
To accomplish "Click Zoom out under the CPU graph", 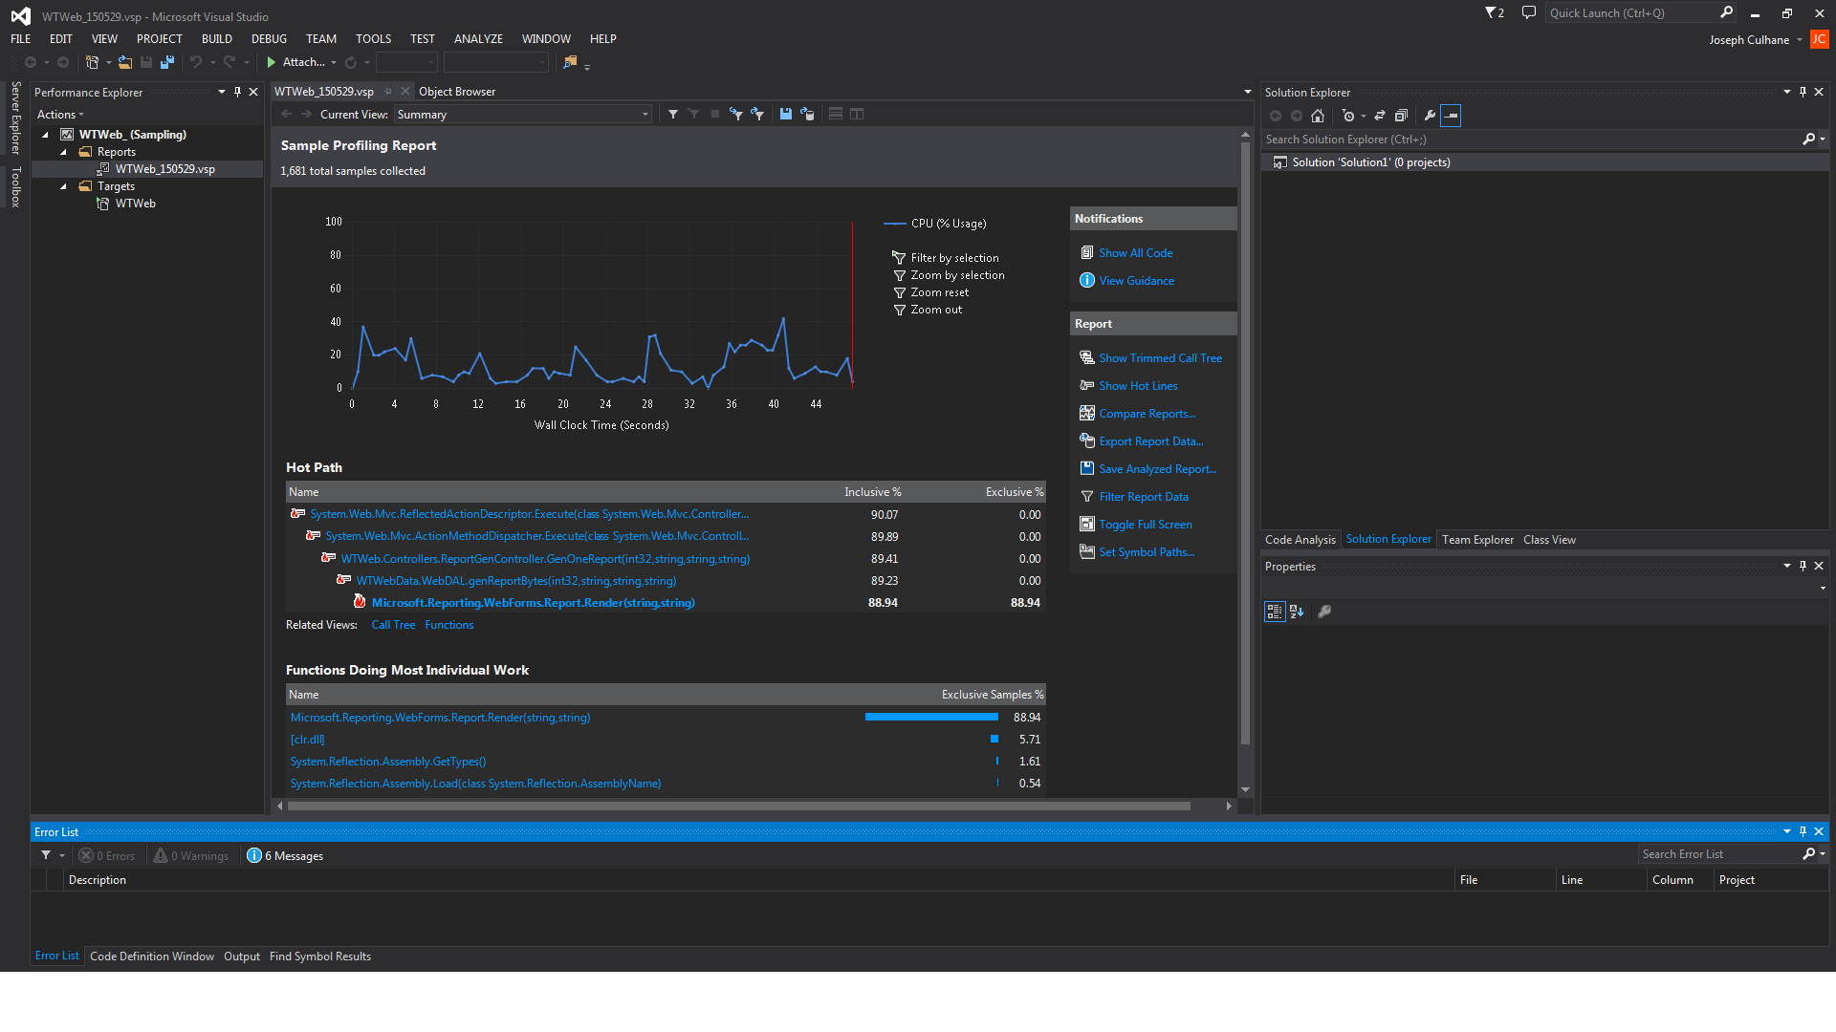I will (934, 309).
